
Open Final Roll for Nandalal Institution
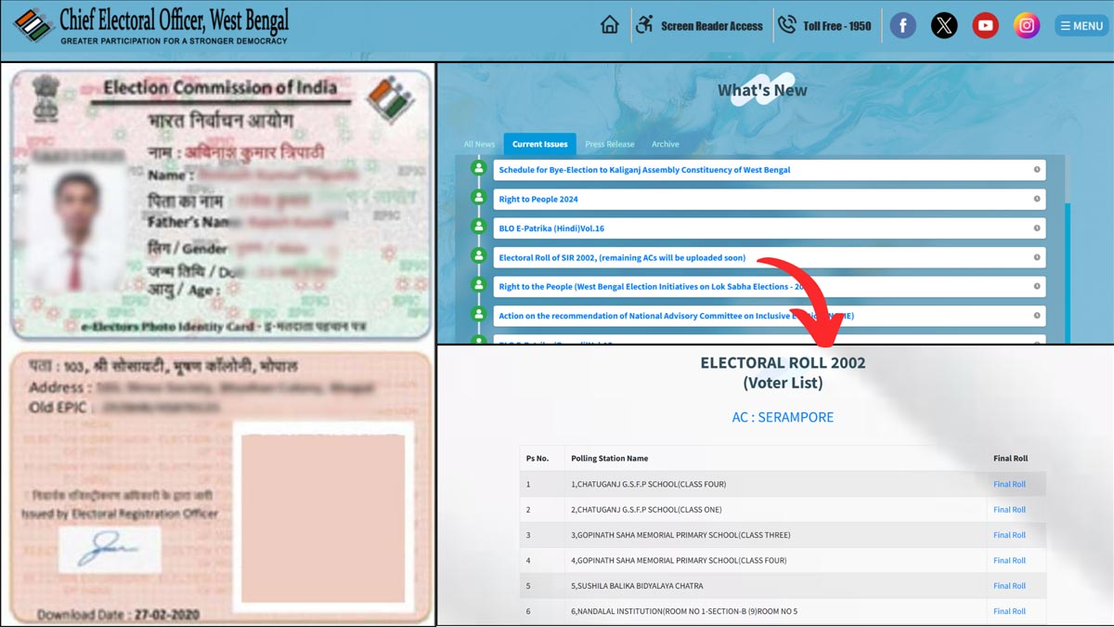pos(1009,611)
